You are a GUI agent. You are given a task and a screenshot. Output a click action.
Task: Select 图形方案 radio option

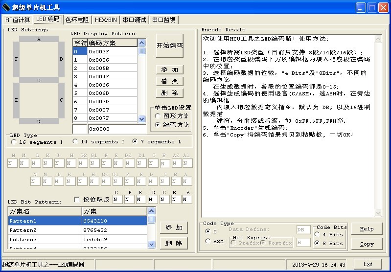(x=172, y=116)
